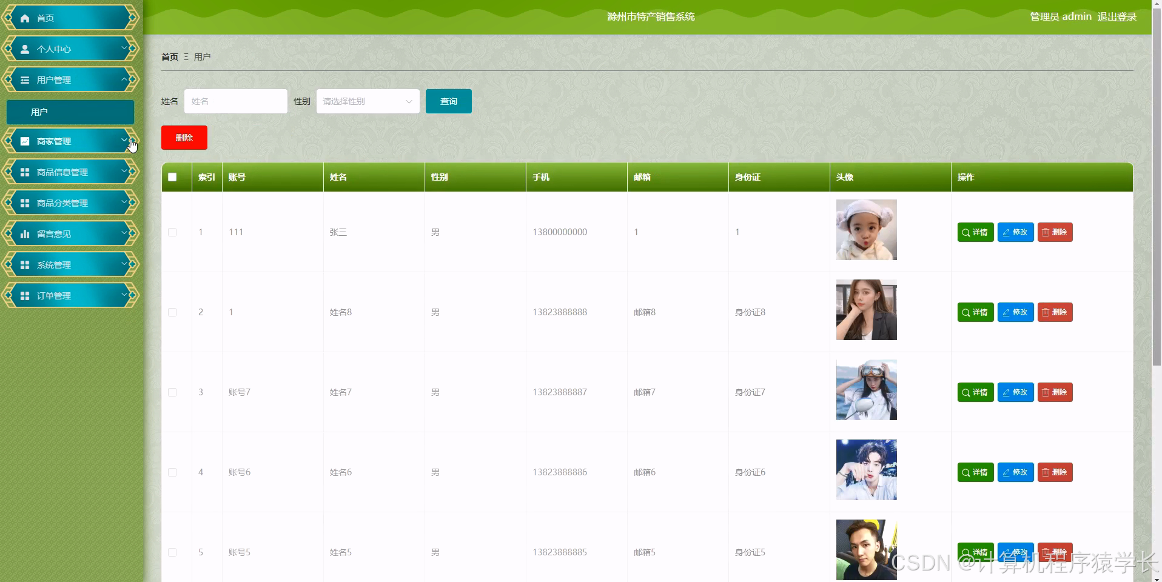Click 退出登录 to log out
Viewport: 1162px width, 582px height.
tap(1117, 17)
